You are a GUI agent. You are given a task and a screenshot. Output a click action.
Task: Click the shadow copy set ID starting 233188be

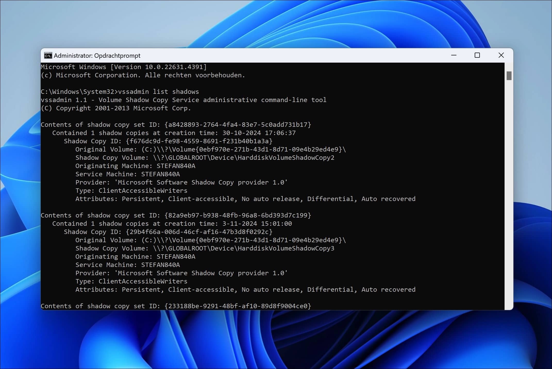point(238,306)
